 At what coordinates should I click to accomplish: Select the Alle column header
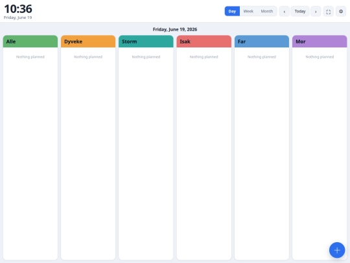click(x=30, y=42)
